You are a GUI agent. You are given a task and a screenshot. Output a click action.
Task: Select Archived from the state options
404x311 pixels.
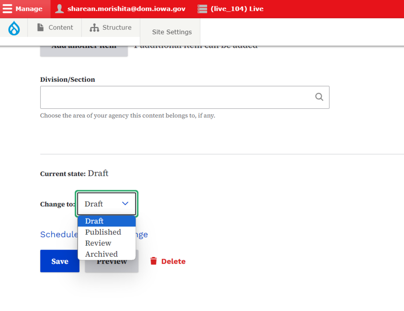click(101, 254)
